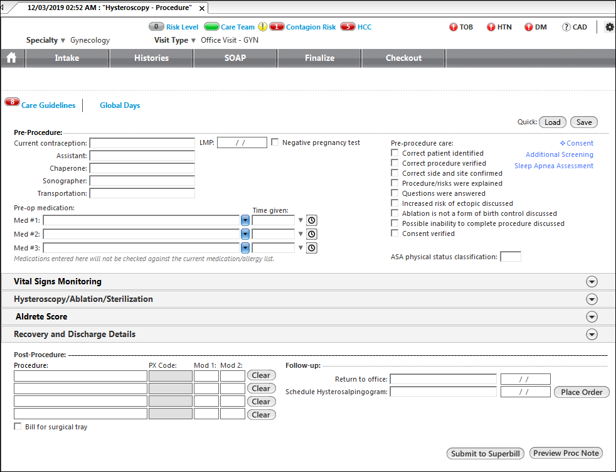Expand the Aldrete Score section
The image size is (616, 472).
coord(592,317)
